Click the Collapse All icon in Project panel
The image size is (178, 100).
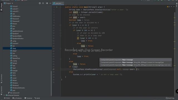pyautogui.click(x=43, y=3)
